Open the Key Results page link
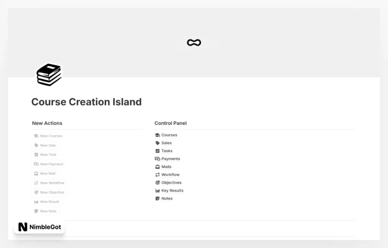The width and height of the screenshot is (388, 248). 172,191
